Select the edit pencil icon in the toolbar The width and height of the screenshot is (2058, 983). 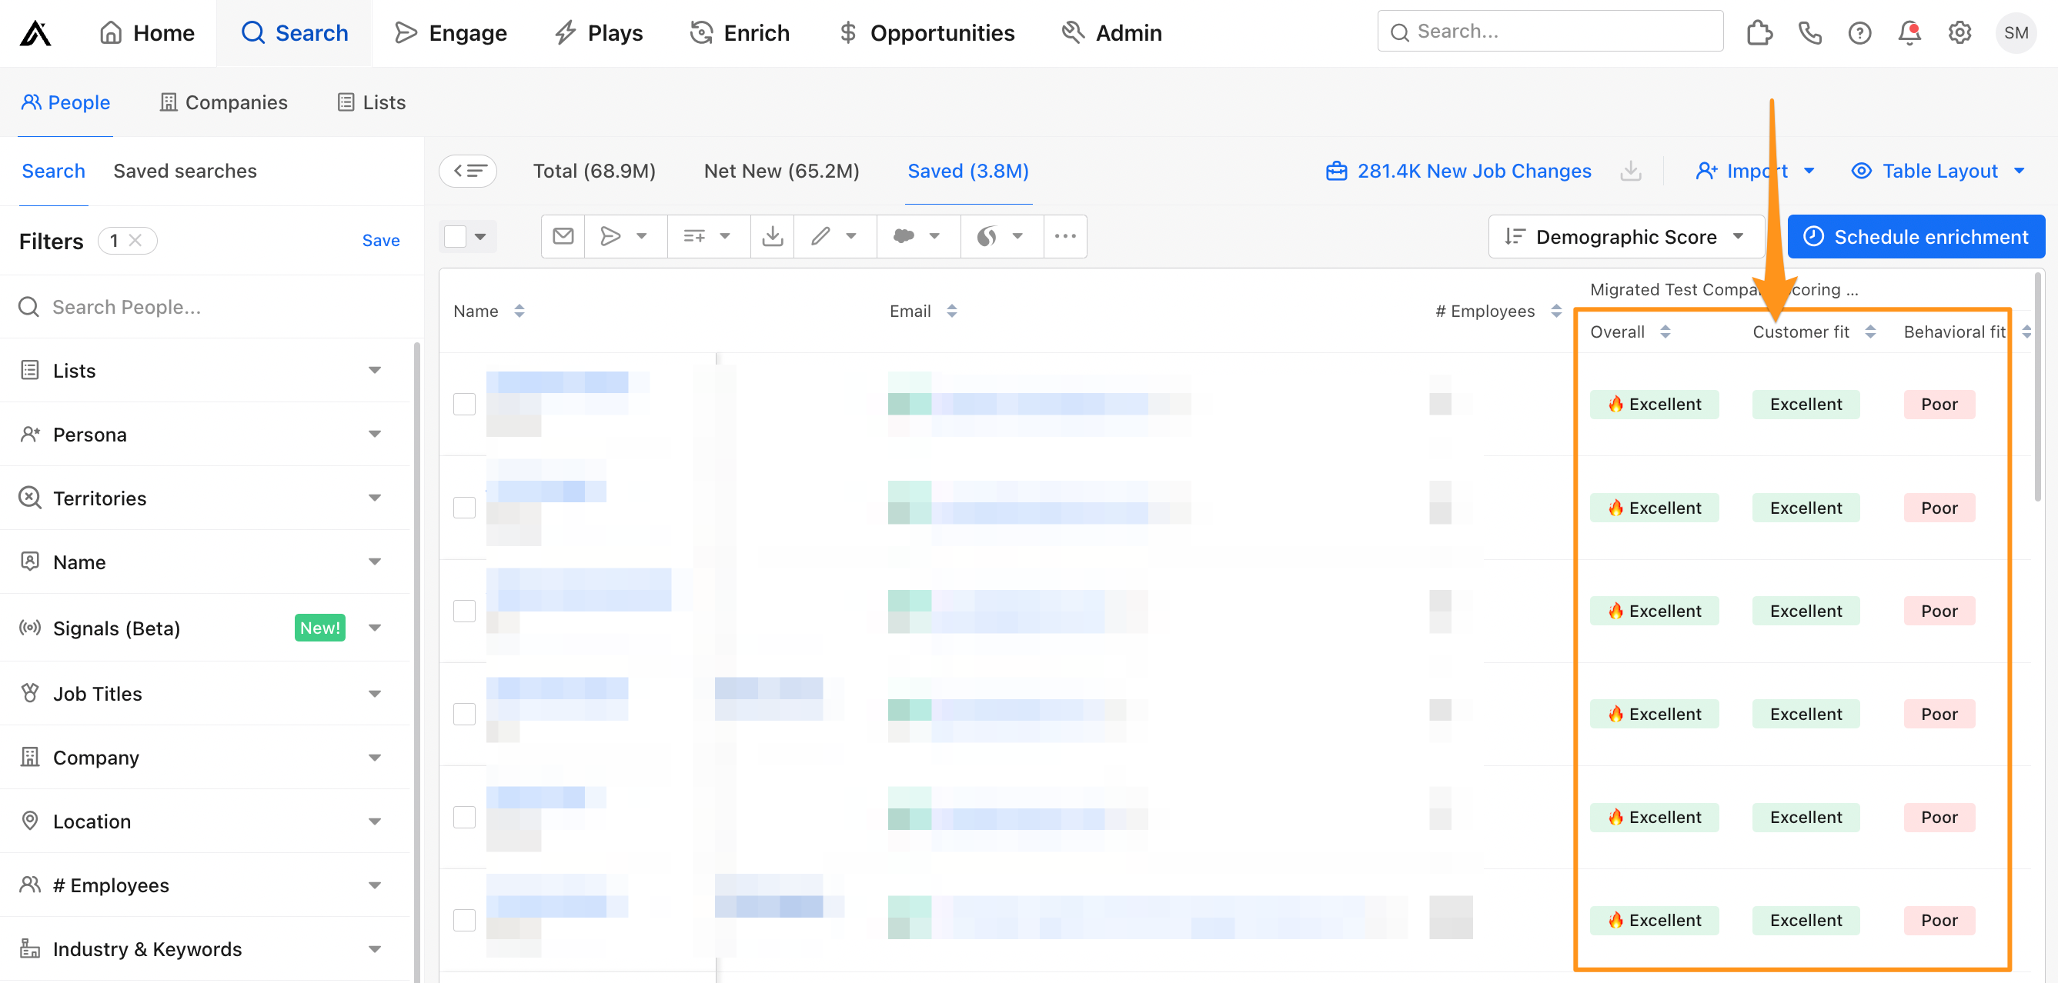pyautogui.click(x=820, y=235)
